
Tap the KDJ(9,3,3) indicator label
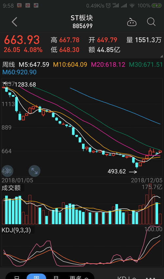tap(16, 230)
